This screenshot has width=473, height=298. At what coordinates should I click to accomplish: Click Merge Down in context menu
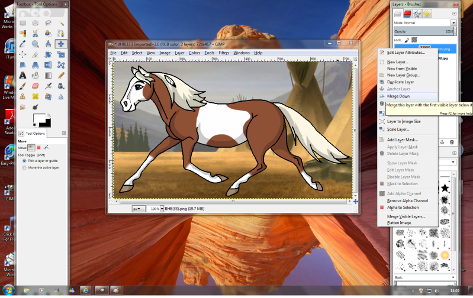point(407,96)
